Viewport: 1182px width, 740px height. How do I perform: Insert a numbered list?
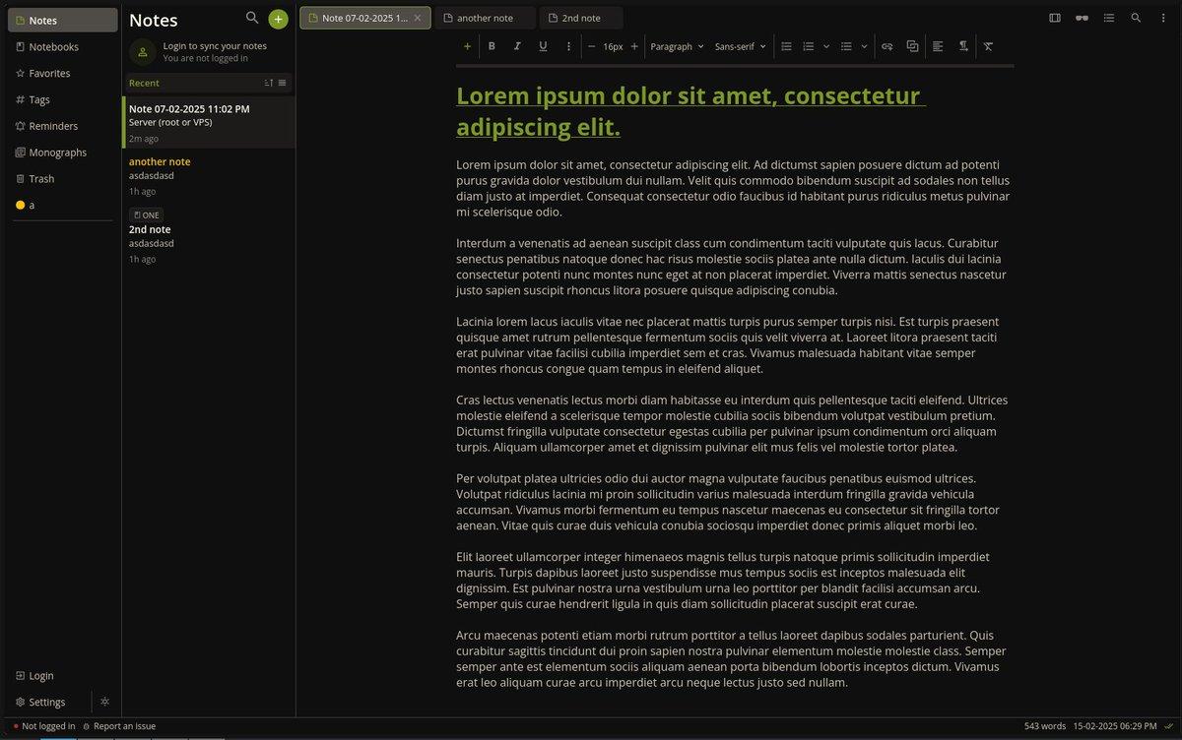click(x=809, y=46)
